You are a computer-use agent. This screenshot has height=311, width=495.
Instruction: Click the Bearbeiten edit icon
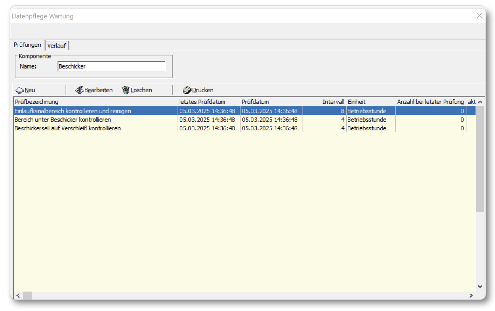click(x=79, y=90)
